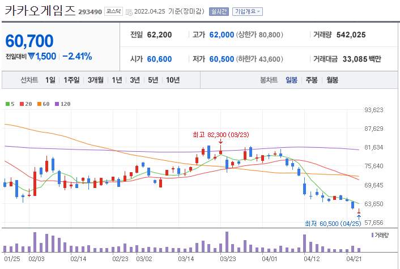Click the 04/12 date axis label
Image resolution: width=400 pixels, height=269 pixels.
tap(312, 259)
